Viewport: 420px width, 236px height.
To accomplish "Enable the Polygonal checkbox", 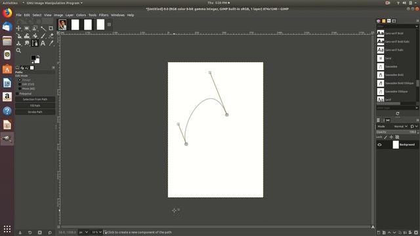I will (17, 94).
